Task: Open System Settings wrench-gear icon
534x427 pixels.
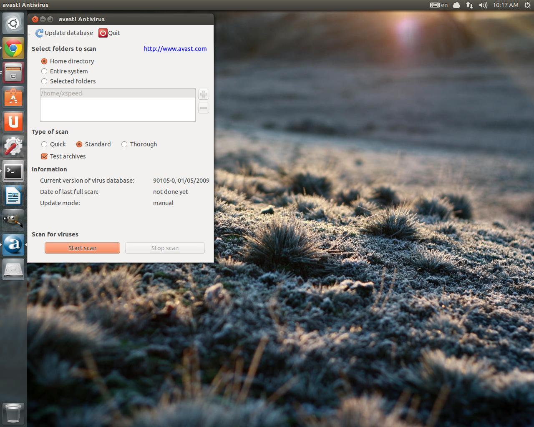Action: [13, 146]
